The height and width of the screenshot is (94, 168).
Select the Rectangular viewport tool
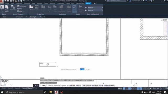tap(22, 6)
